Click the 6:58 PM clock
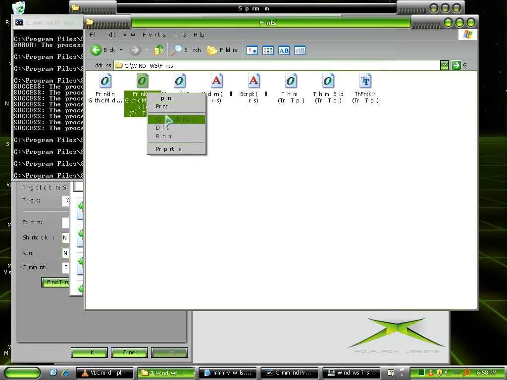Viewport: 507px width, 380px height. (x=487, y=373)
